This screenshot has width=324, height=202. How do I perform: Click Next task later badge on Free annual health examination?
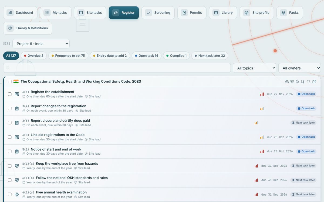coord(303,194)
